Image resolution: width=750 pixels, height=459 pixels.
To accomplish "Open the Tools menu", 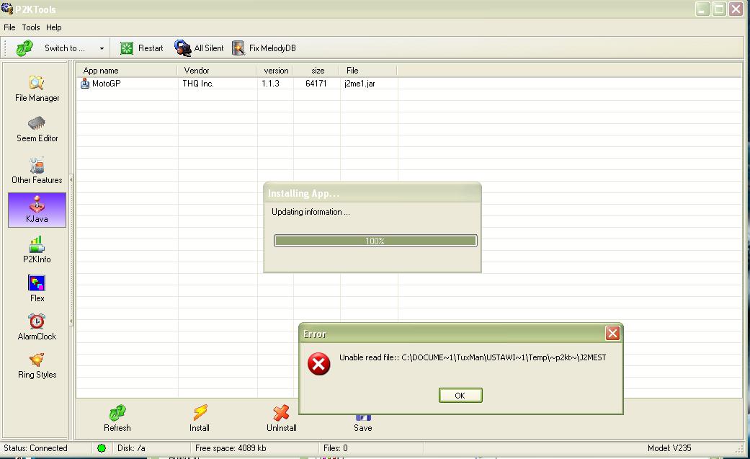I will pos(31,27).
